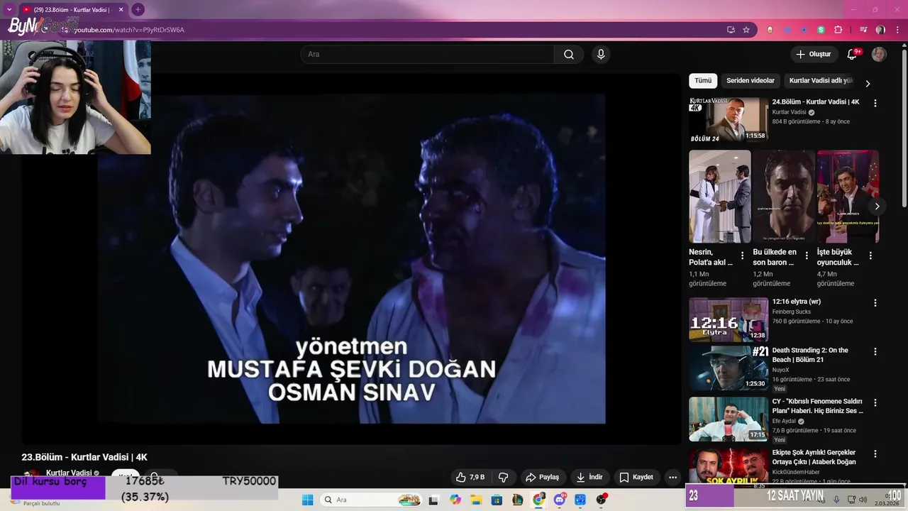
Task: Click Kaydet save button
Action: pyautogui.click(x=636, y=477)
